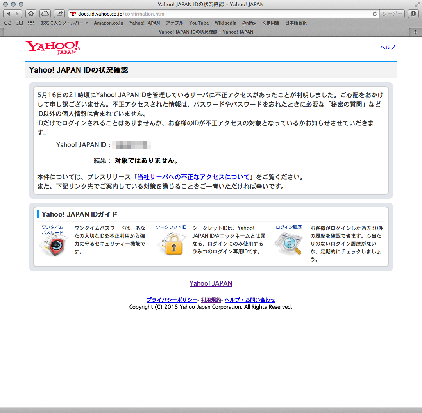Open the ヘルプ link at top right
The image size is (422, 413).
[388, 47]
